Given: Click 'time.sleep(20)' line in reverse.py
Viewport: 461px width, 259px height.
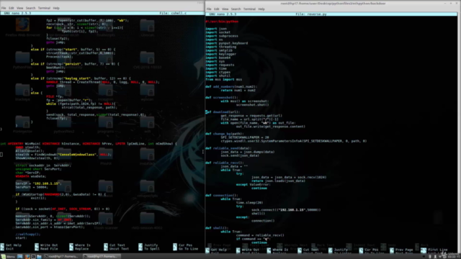Looking at the screenshot, I should point(250,203).
